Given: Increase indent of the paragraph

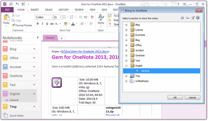Looking at the screenshot, I should pyautogui.click(x=86, y=17).
